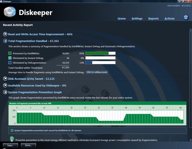This screenshot has width=192, height=149.
Task: Click the 390.16 milliseconds average time field
Action: [x=97, y=72]
